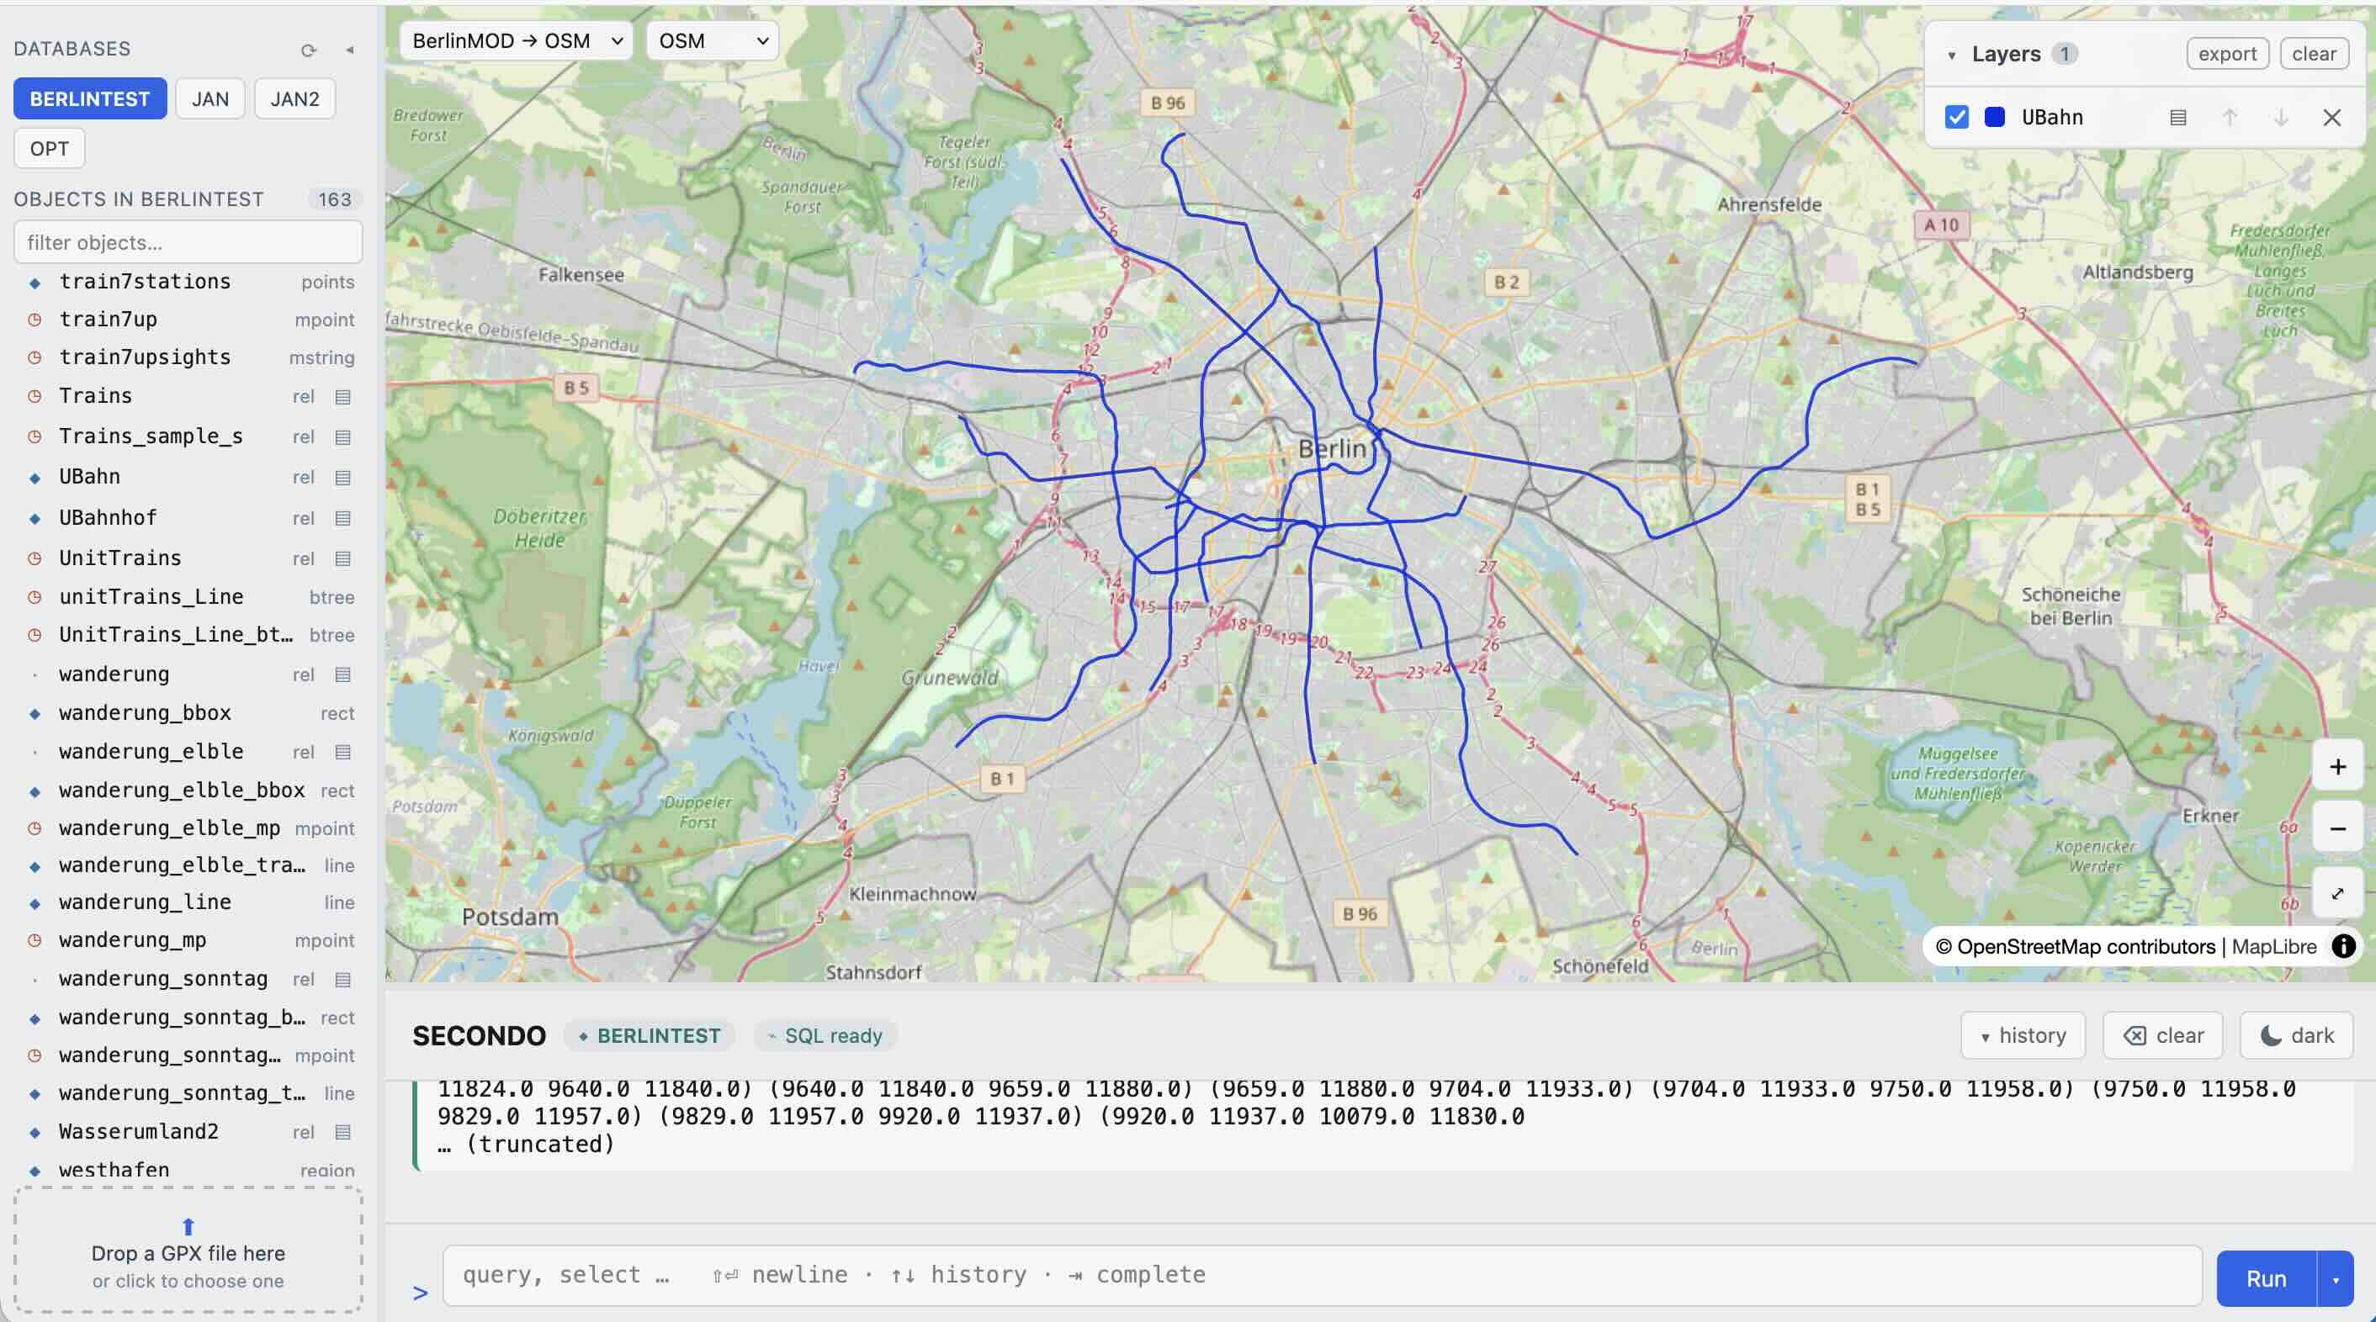
Task: Zoom in on the map
Action: pyautogui.click(x=2337, y=766)
